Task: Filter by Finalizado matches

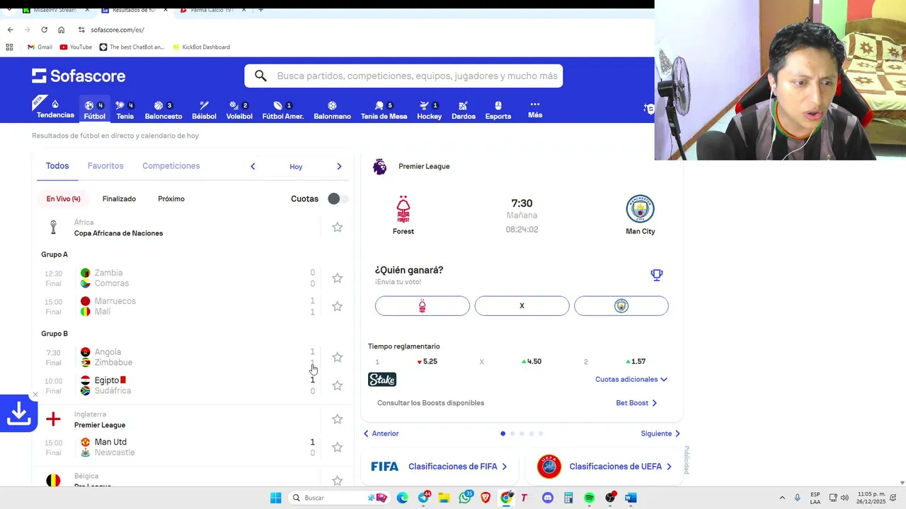Action: point(119,199)
